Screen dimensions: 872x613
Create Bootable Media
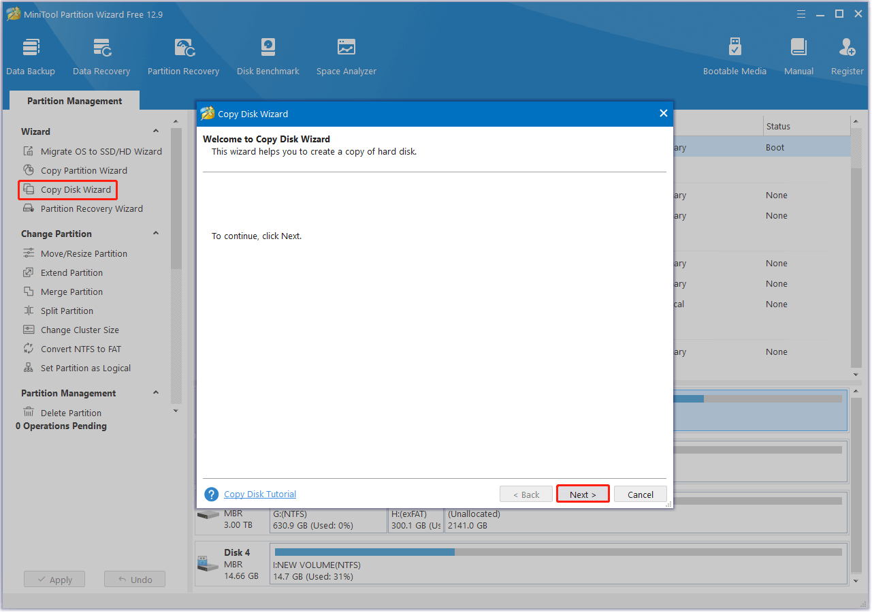[734, 57]
